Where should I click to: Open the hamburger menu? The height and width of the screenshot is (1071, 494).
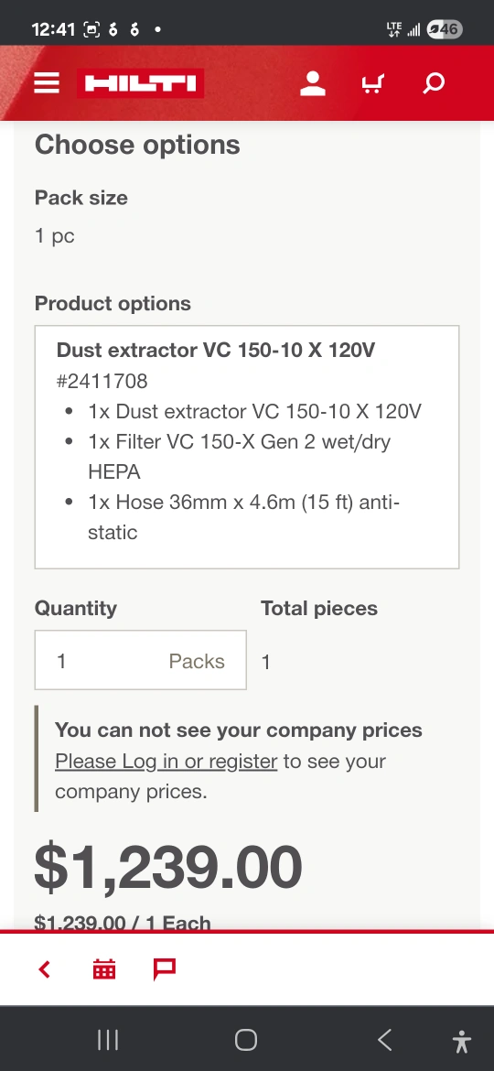[x=47, y=83]
